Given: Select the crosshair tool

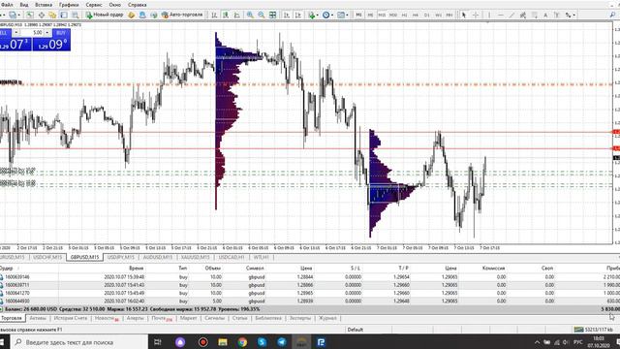Looking at the screenshot, I should (476, 16).
